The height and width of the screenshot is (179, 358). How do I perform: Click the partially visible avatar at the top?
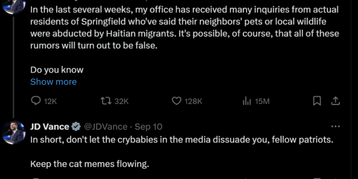tap(14, 7)
